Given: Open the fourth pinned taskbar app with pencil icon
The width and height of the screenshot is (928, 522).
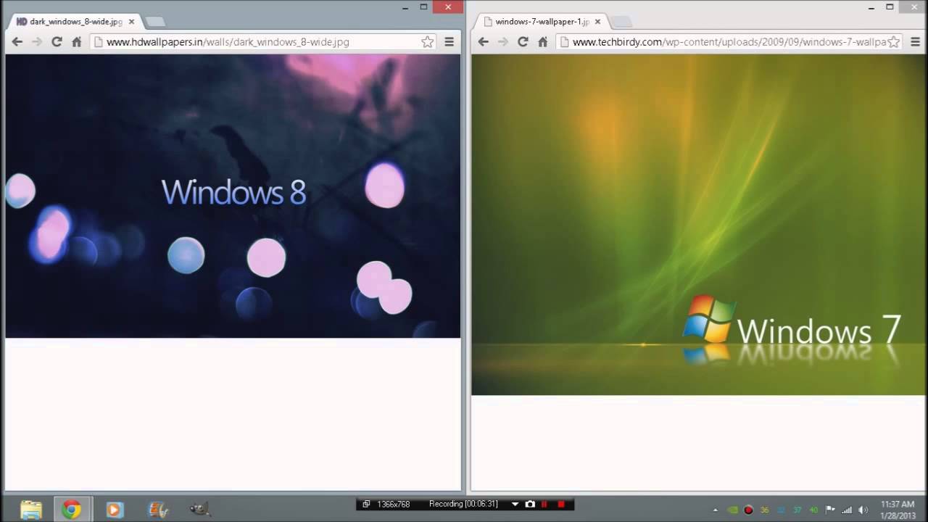Looking at the screenshot, I should (157, 510).
